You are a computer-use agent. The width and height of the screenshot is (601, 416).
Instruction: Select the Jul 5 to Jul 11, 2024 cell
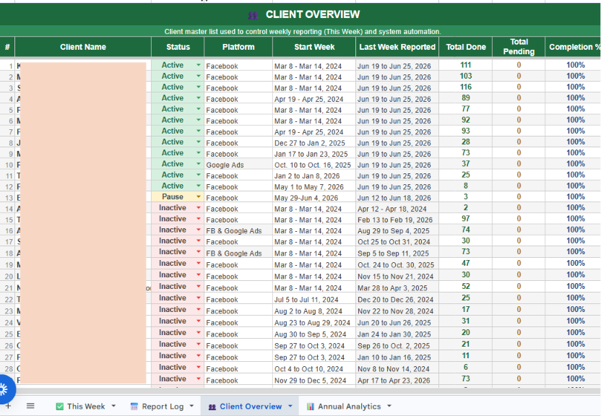(314, 299)
